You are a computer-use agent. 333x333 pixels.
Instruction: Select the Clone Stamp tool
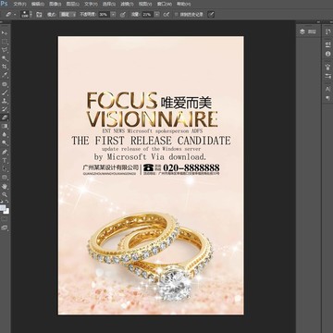tap(5, 101)
